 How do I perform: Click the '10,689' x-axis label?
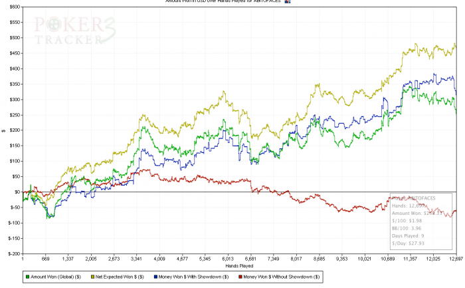pyautogui.click(x=387, y=259)
